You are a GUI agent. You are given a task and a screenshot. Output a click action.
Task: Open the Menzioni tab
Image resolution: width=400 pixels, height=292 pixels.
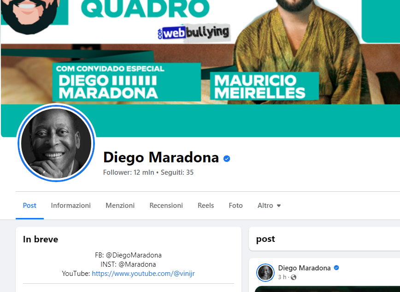coord(120,206)
